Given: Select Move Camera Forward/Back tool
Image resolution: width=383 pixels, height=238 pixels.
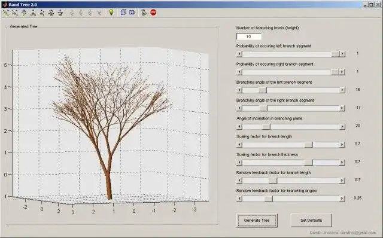Looking at the screenshot, I should pyautogui.click(x=42, y=13).
